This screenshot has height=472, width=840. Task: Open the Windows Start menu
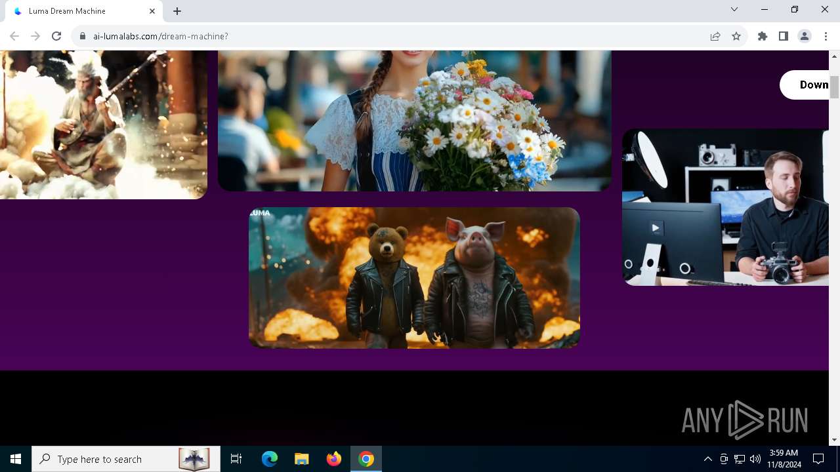[16, 459]
